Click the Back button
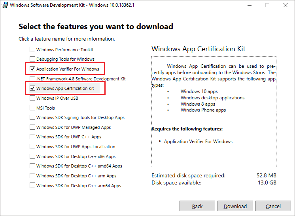The width and height of the screenshot is (295, 216). [x=197, y=206]
